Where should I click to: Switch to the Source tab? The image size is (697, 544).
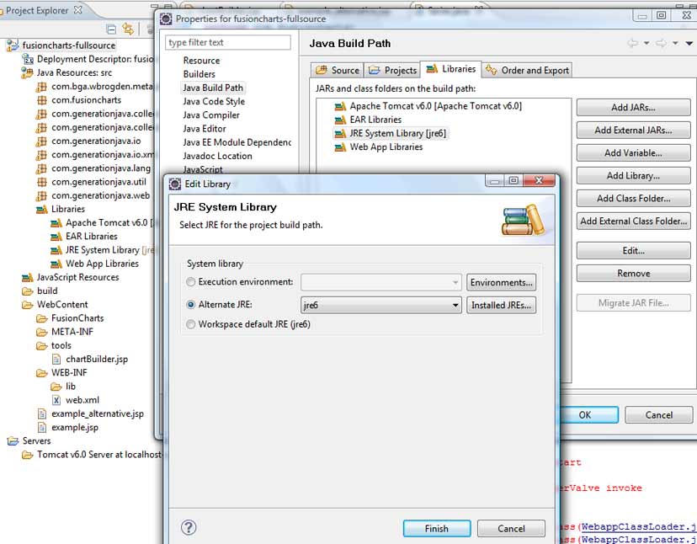338,70
